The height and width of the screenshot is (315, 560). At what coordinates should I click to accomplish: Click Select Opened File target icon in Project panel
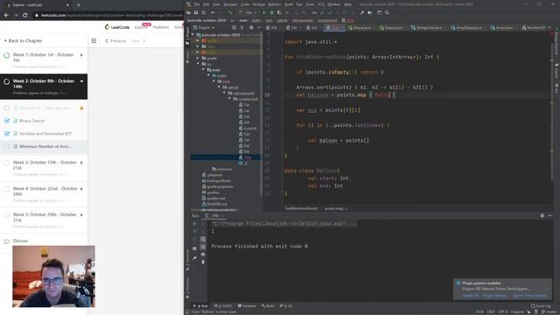coord(234,27)
